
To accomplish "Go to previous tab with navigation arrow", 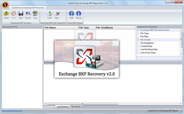I will (x=48, y=107).
